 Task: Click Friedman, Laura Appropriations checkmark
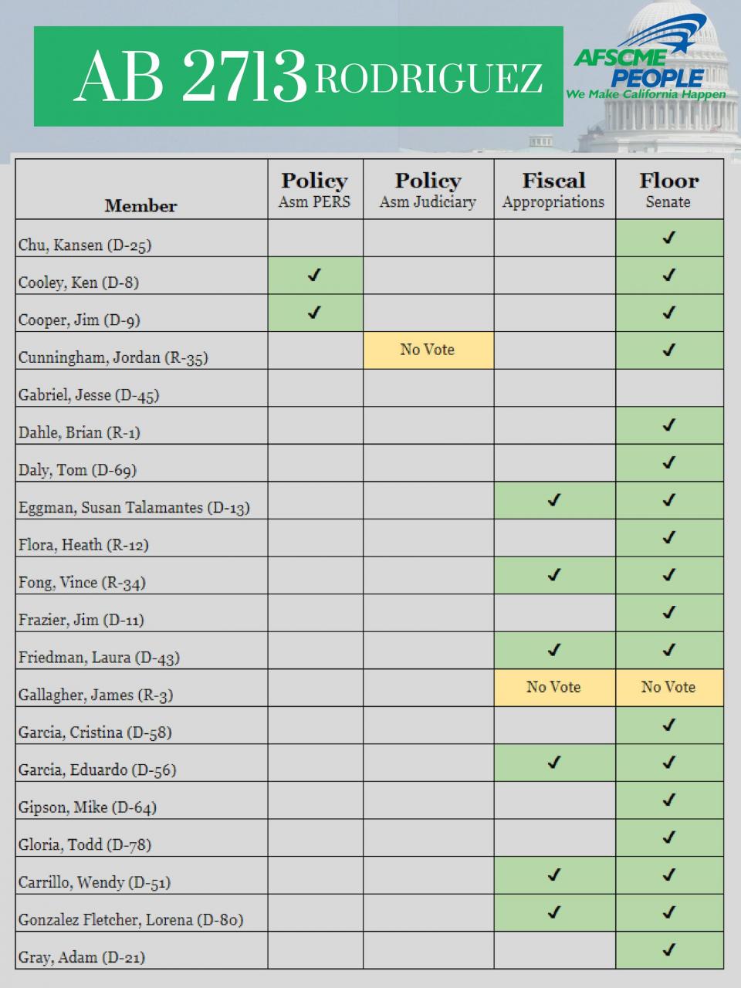[x=553, y=650]
